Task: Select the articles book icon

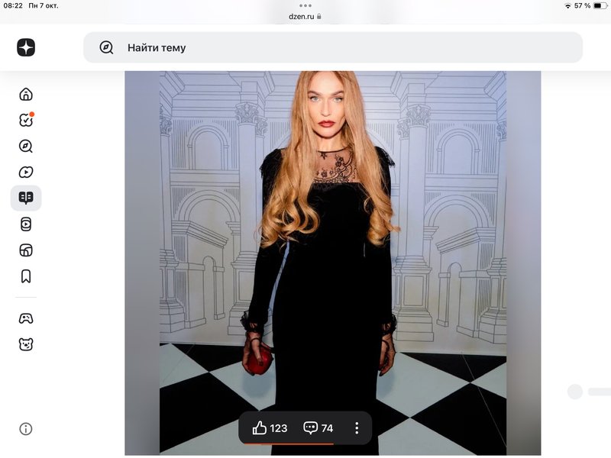Action: tap(26, 198)
